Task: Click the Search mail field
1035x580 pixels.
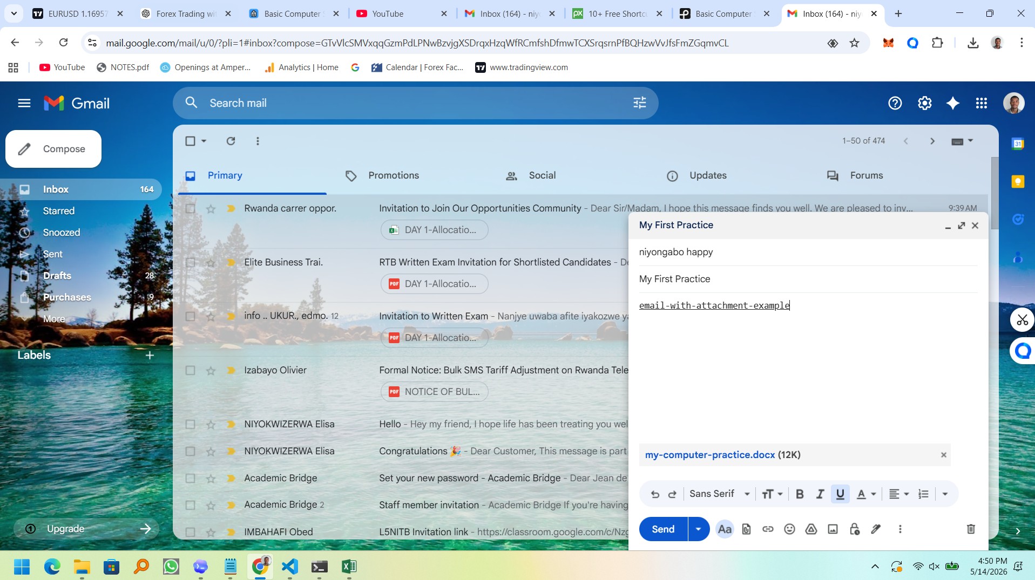Action: [416, 103]
